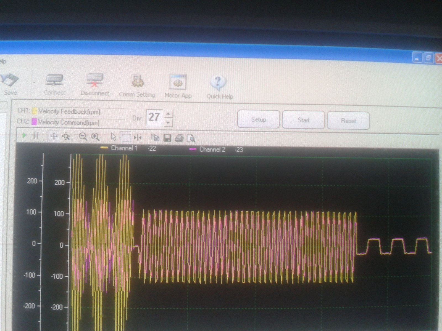Toggle the data cursor tool
442x331 pixels.
coord(137,138)
